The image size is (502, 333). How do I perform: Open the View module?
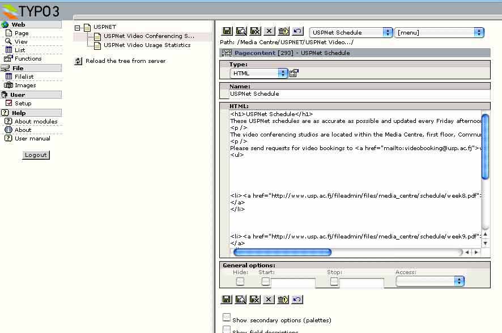click(x=21, y=41)
